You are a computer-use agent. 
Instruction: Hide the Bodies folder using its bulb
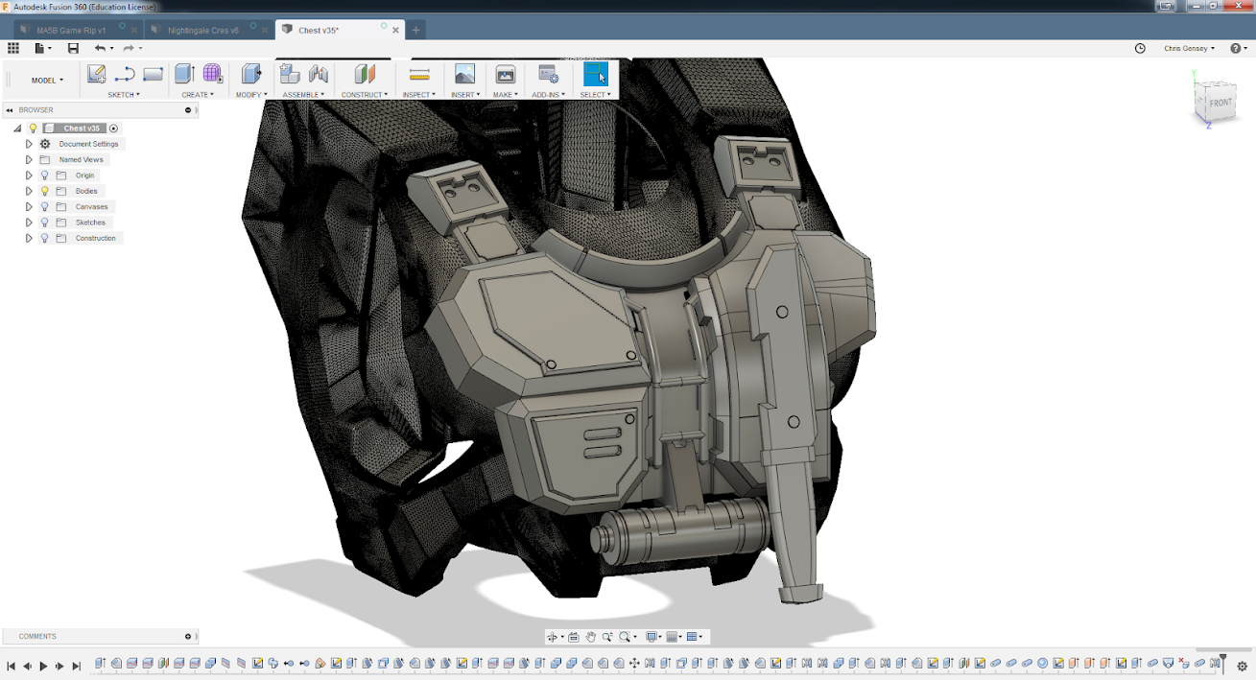pyautogui.click(x=45, y=191)
